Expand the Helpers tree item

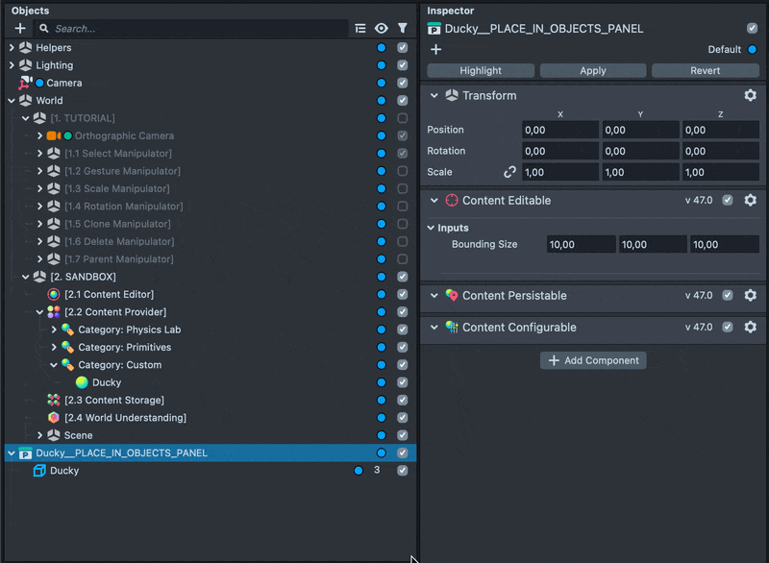pos(12,47)
